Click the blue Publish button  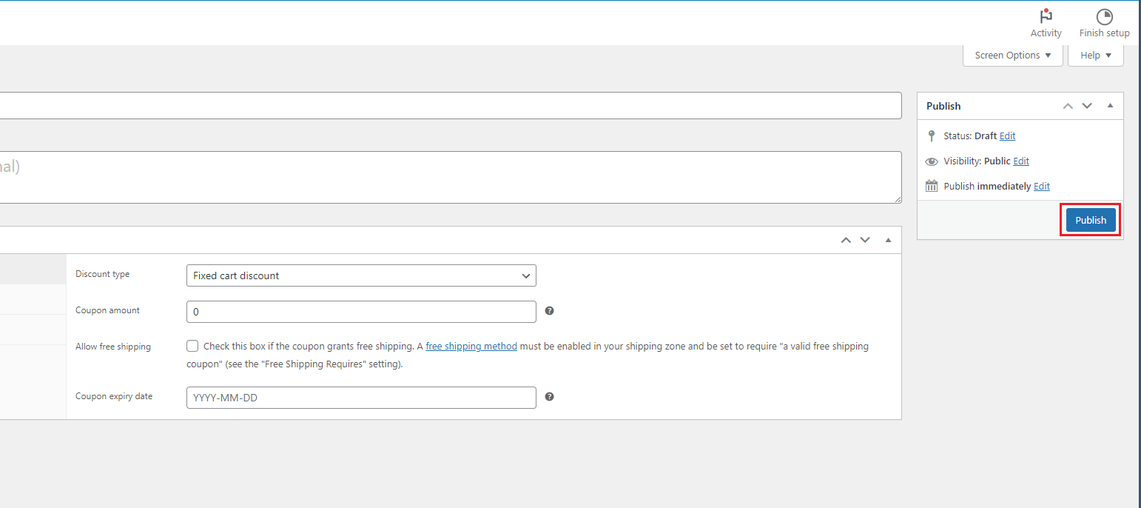coord(1091,220)
